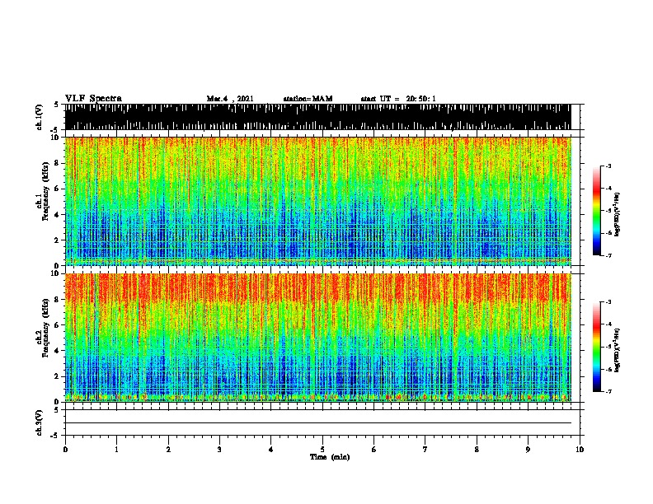Click time axis tick label "2"
This screenshot has height=504, width=653.
tap(168, 449)
